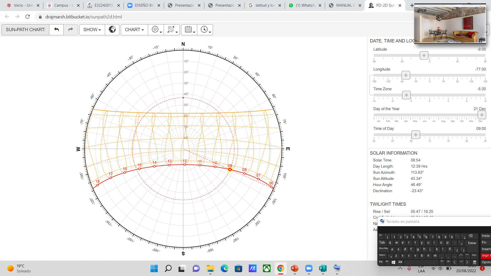Open the globe map location button
The width and height of the screenshot is (491, 276).
click(112, 30)
